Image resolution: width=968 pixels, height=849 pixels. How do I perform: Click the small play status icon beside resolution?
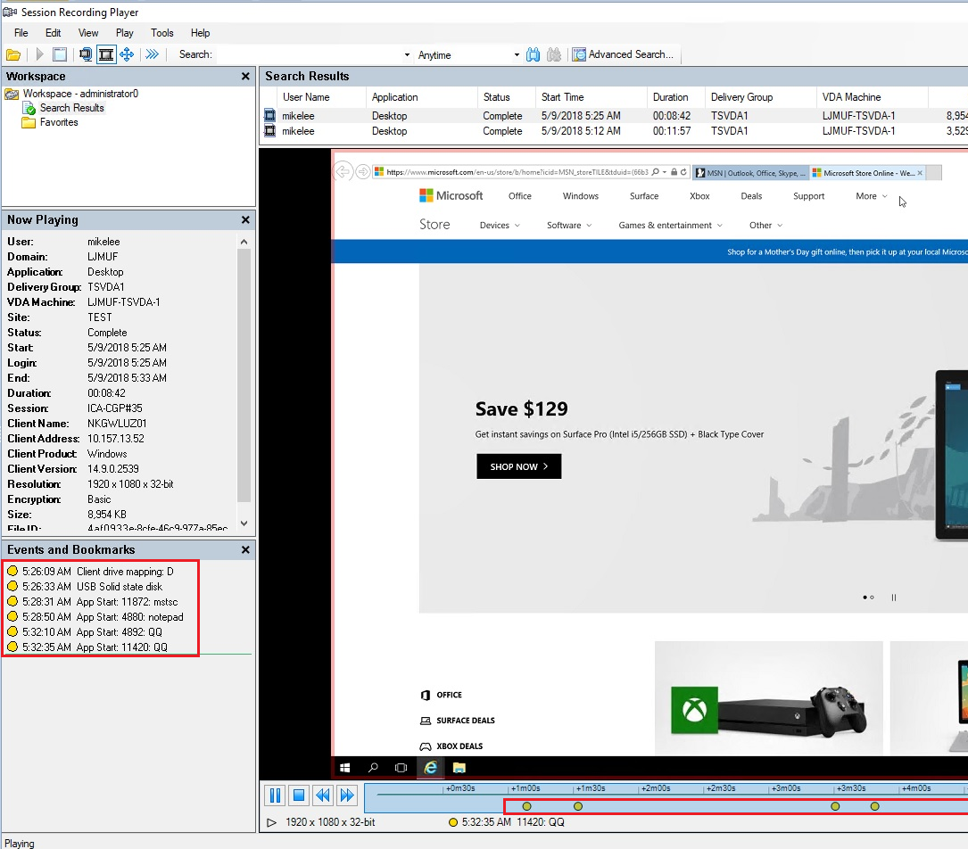tap(271, 822)
